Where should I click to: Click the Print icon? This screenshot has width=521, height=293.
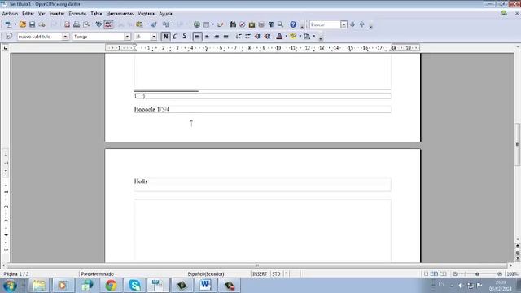click(x=77, y=24)
